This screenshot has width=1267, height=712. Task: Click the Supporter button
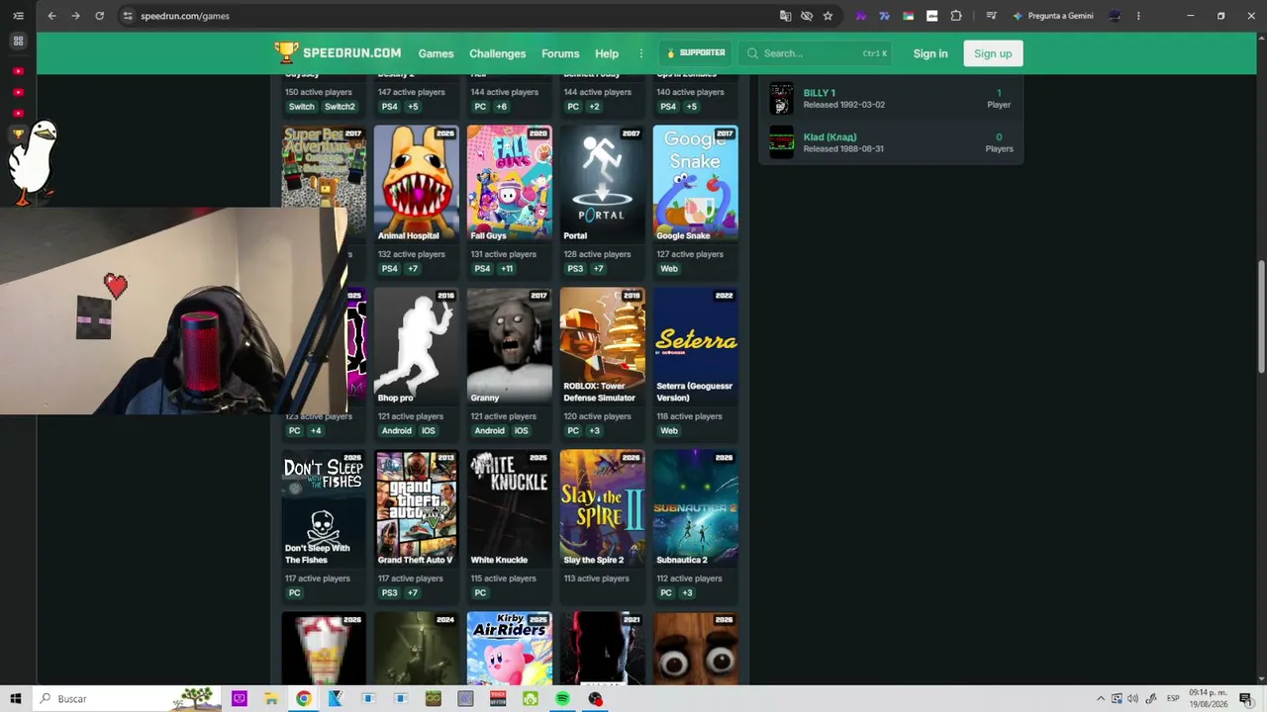(696, 53)
